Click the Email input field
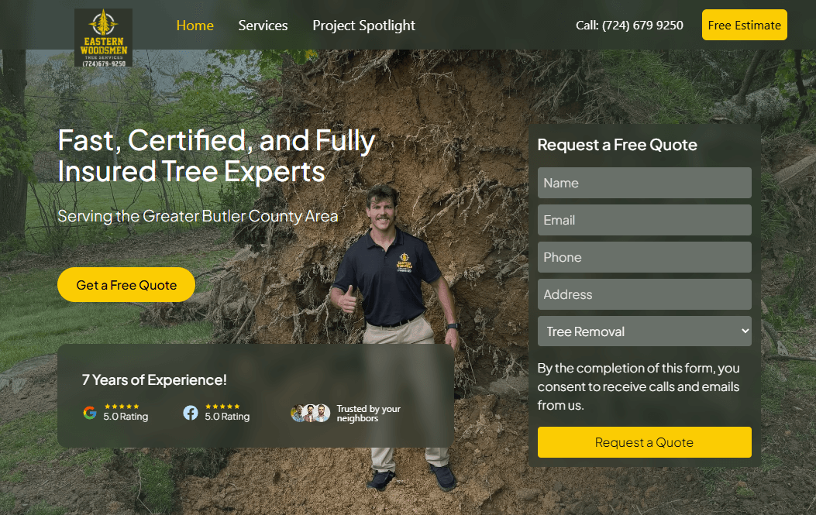Image resolution: width=816 pixels, height=515 pixels. (x=644, y=220)
